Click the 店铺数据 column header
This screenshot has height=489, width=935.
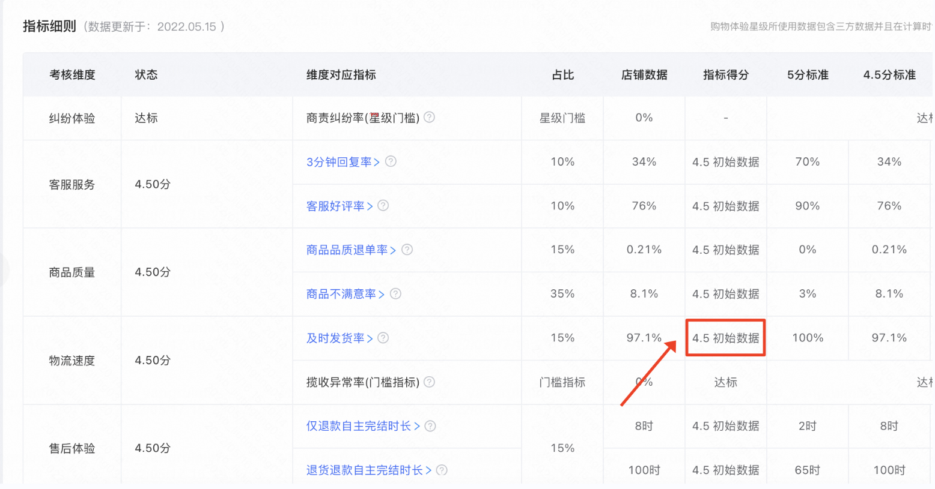pos(644,75)
